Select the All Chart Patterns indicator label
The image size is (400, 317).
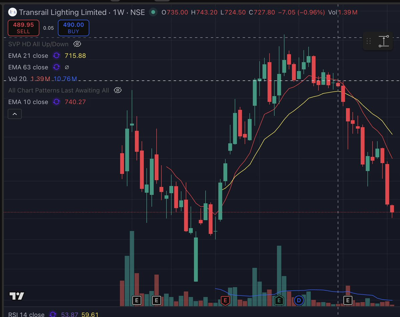pyautogui.click(x=58, y=90)
